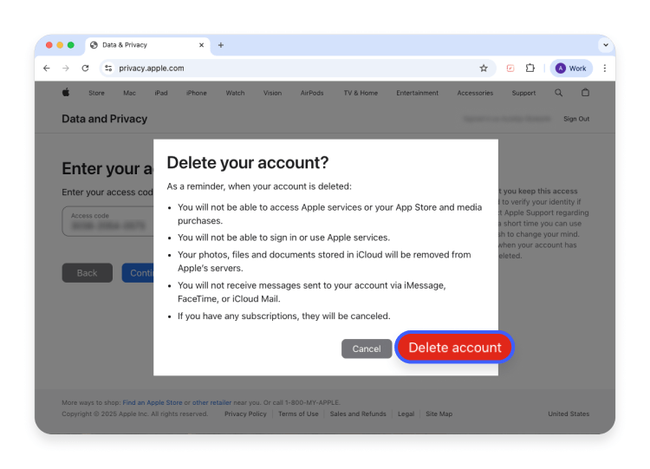Screen dimensions: 650x469
Task: Open a new tab with the plus icon
Action: (220, 45)
